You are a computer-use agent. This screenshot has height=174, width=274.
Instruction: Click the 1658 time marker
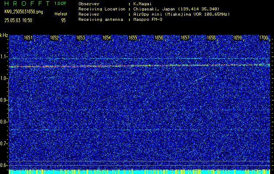(211, 38)
